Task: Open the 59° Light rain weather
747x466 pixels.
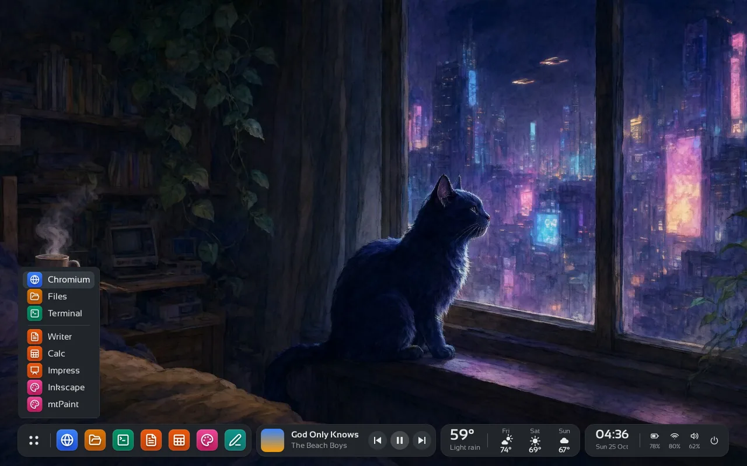Action: coord(465,440)
